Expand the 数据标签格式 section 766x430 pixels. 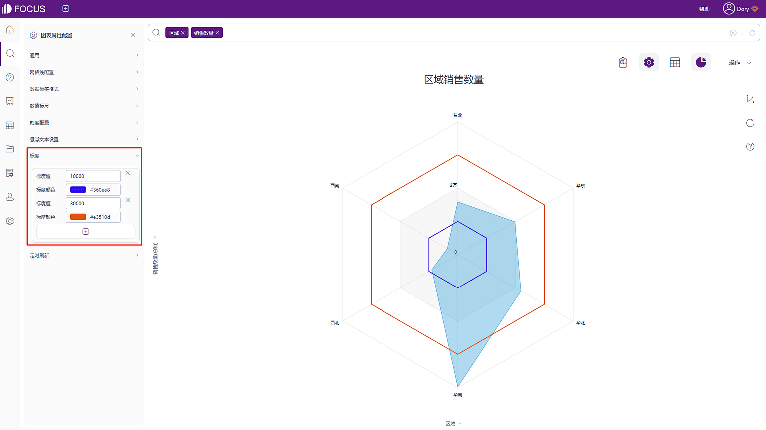pyautogui.click(x=84, y=89)
